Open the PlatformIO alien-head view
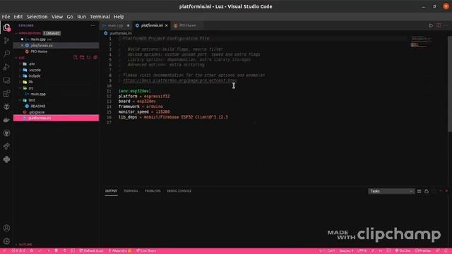 [6, 107]
